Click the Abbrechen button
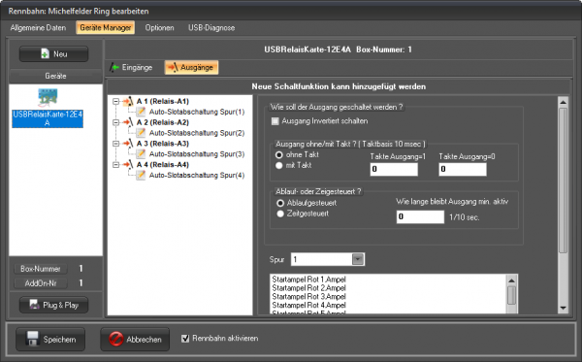The width and height of the screenshot is (582, 362). [135, 339]
